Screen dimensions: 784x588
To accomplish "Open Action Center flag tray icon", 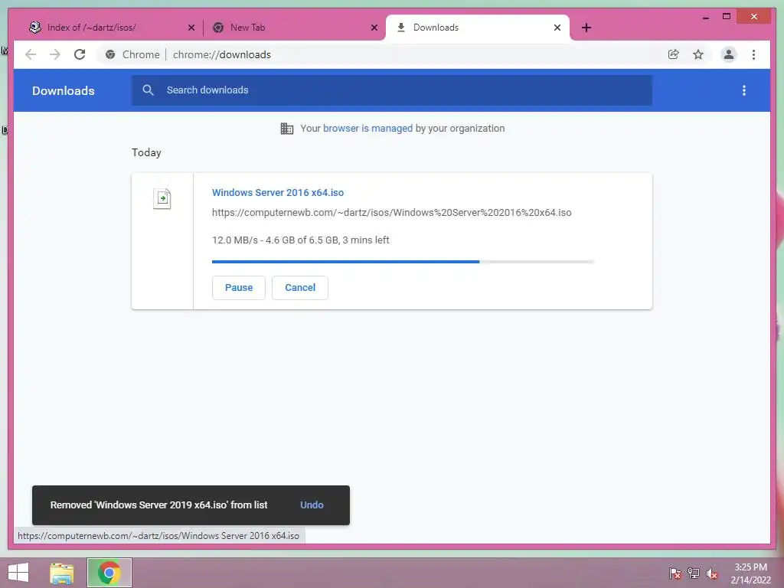I will [675, 573].
